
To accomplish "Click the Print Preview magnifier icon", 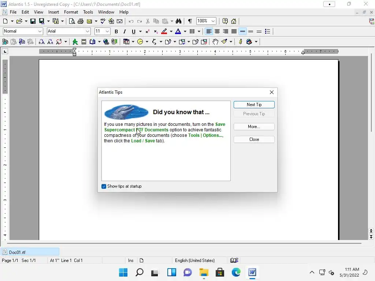I will point(72,21).
